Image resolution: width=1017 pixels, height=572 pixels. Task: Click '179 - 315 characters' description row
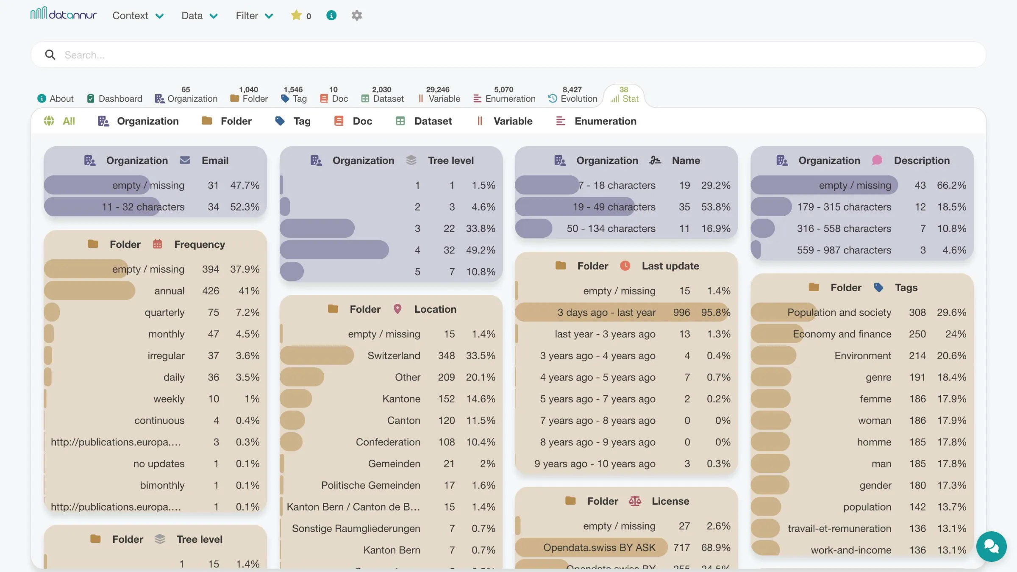[x=862, y=207]
